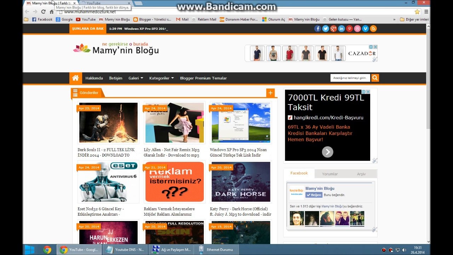Open Dark Souls II post title link

(106, 152)
